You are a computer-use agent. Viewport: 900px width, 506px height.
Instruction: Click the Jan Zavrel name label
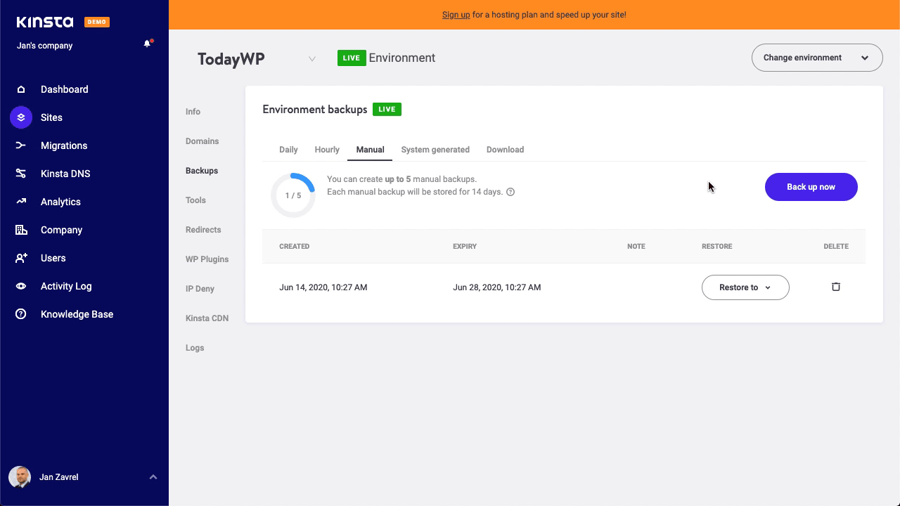point(58,477)
